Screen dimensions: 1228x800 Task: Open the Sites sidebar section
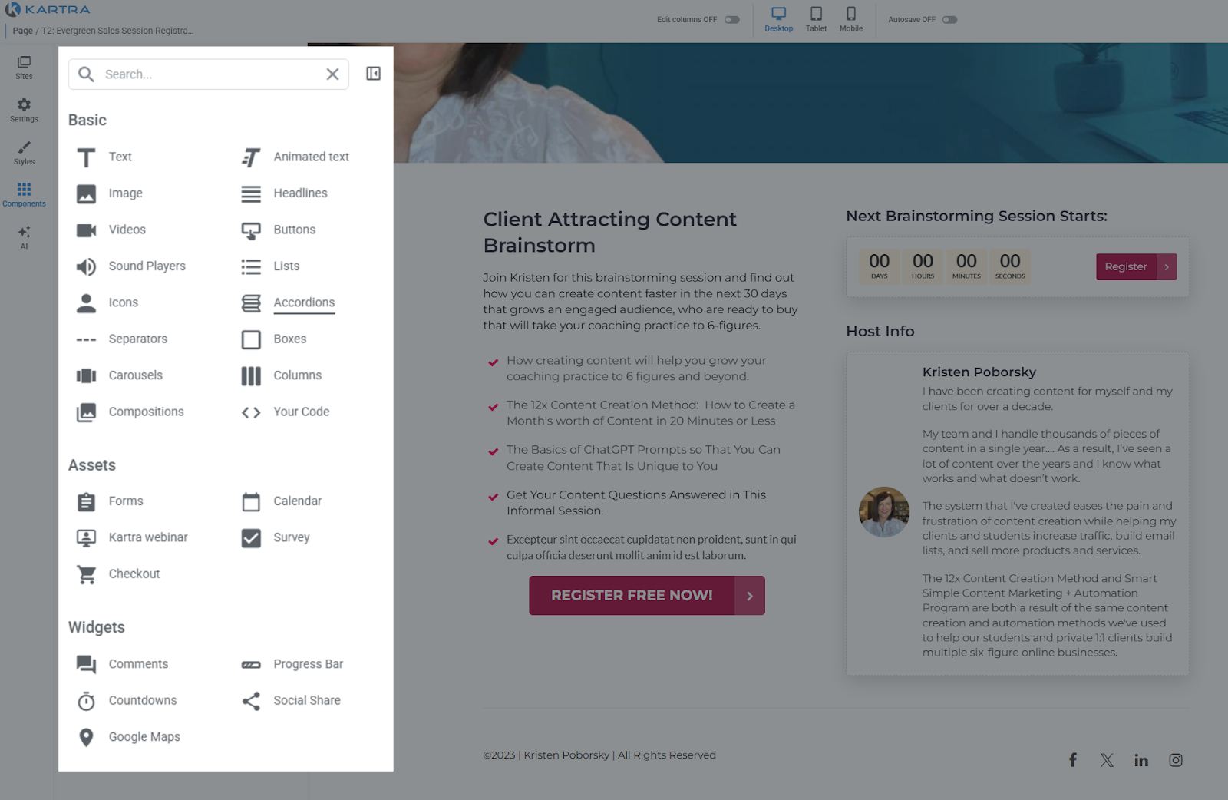[x=24, y=68]
